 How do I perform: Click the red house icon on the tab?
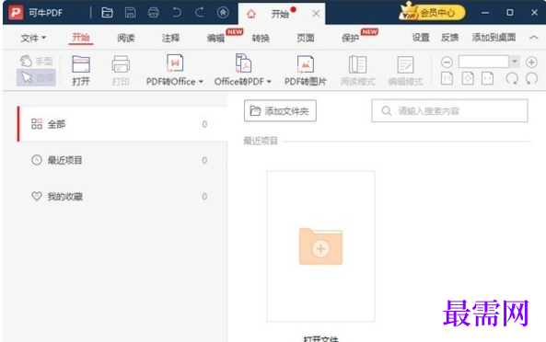click(251, 15)
